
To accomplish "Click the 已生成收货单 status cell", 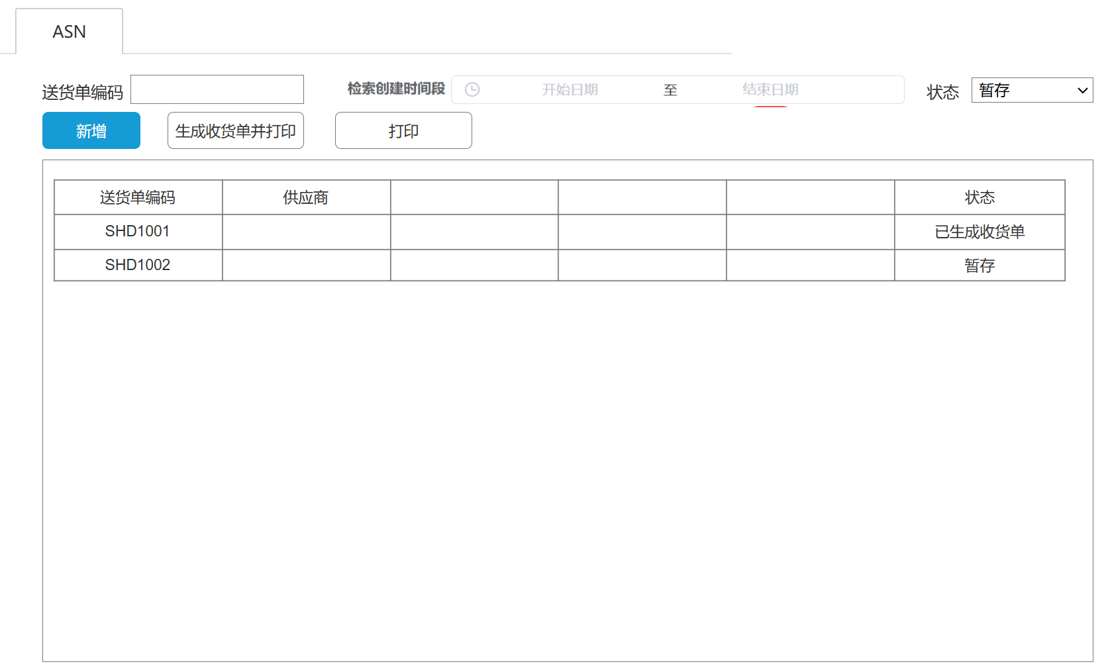I will click(x=980, y=232).
